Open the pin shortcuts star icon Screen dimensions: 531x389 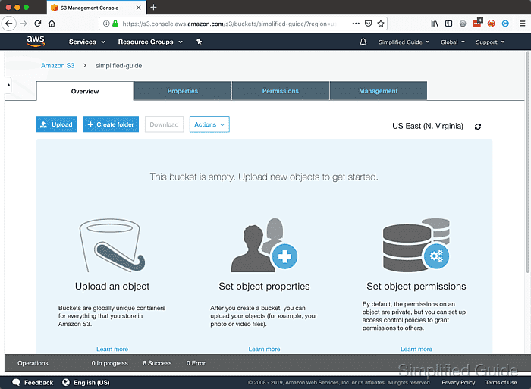[x=199, y=42]
